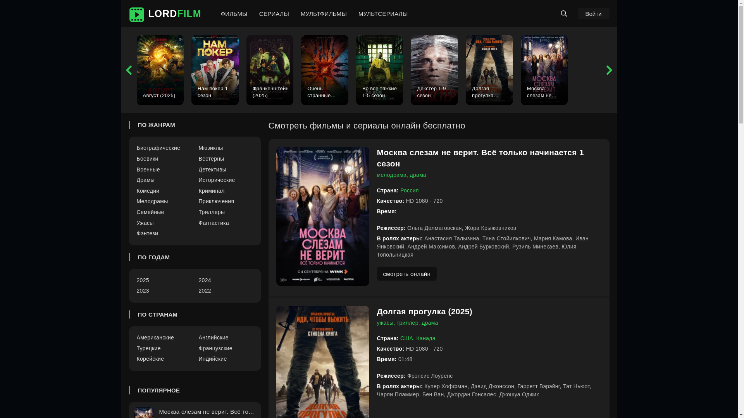The image size is (744, 418).
Task: Select the Исторические genre
Action: point(217,180)
